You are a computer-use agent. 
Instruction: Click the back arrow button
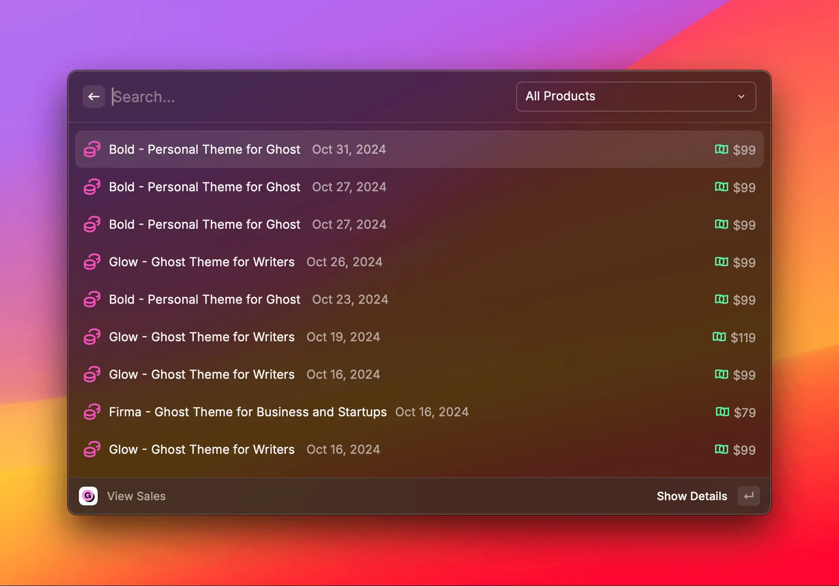click(94, 97)
